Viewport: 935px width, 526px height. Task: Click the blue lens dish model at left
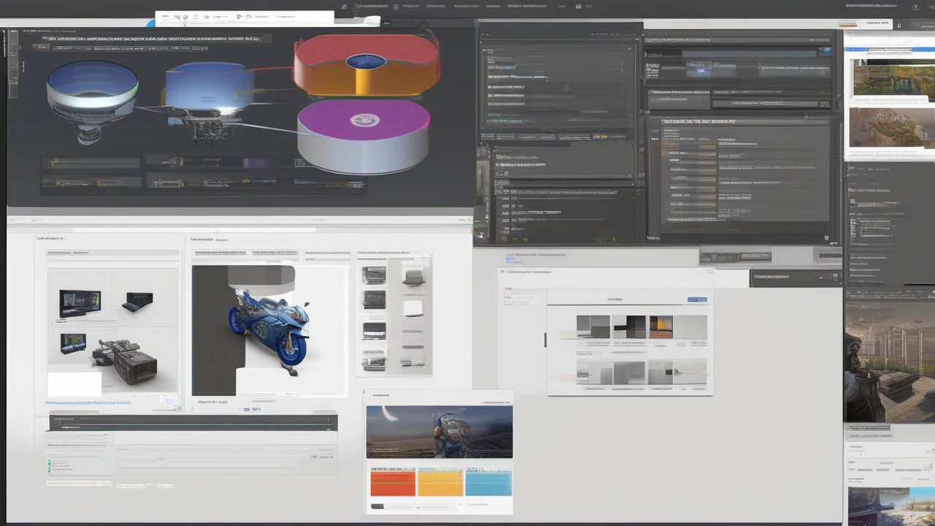click(92, 91)
